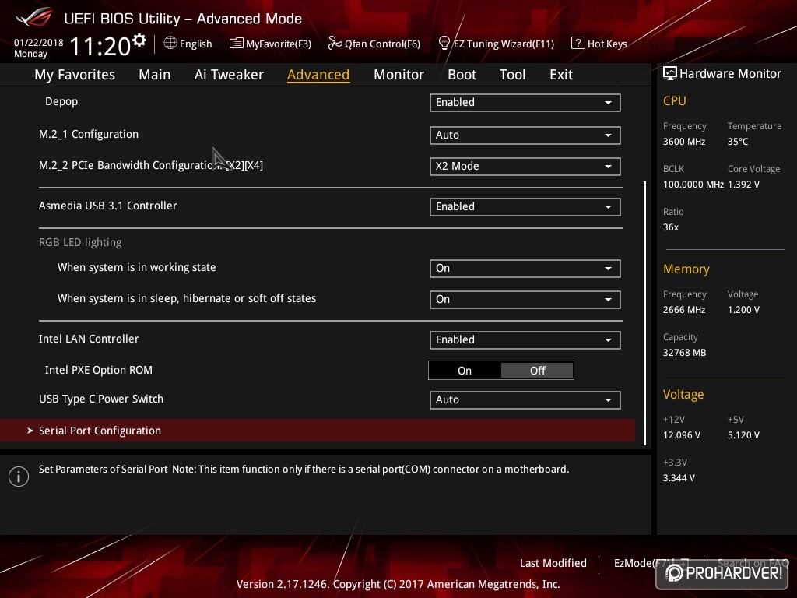Click the EZ Tuning lightbulb icon

click(444, 44)
